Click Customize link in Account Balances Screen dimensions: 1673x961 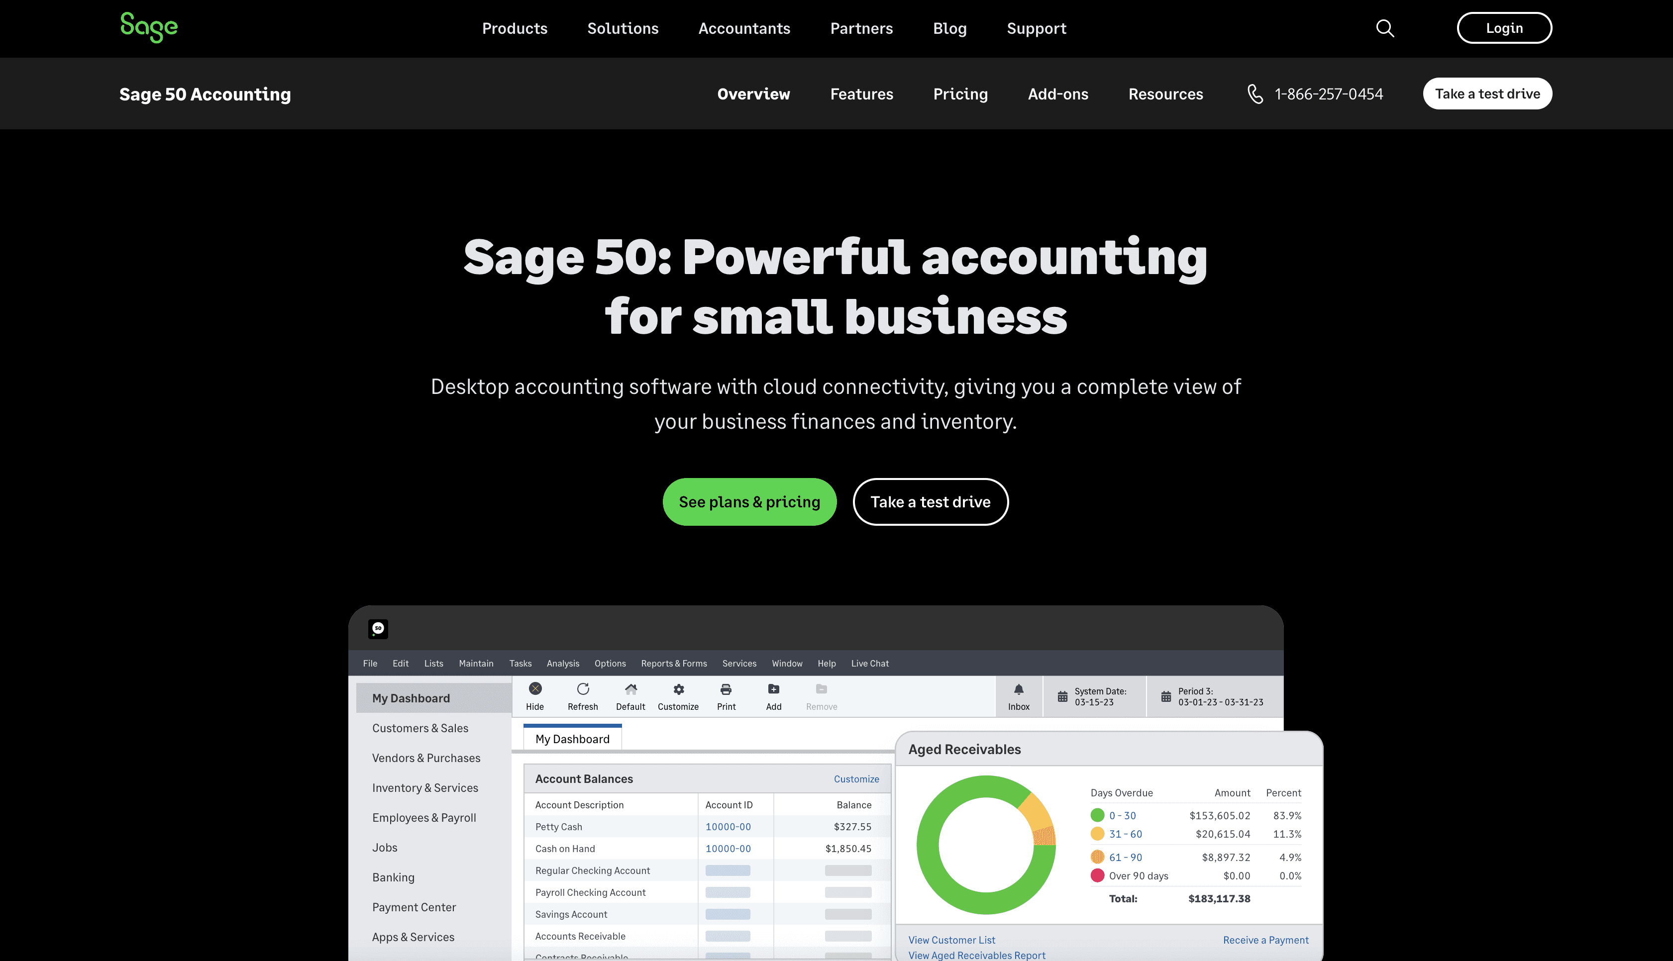pyautogui.click(x=856, y=779)
